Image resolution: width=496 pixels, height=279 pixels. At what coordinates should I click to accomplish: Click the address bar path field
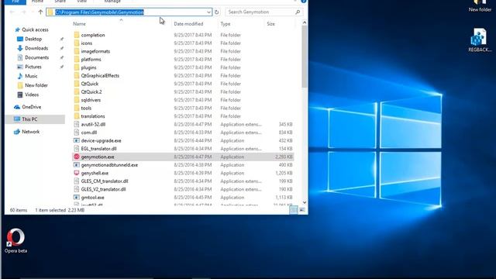[129, 12]
